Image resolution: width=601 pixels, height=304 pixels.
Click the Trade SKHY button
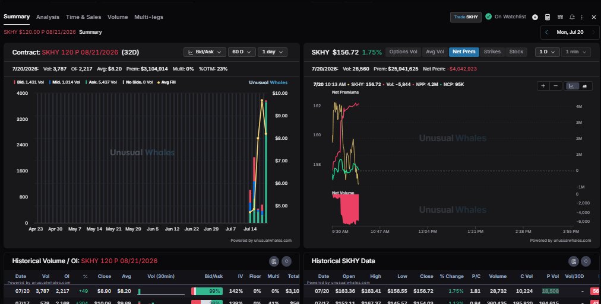pos(466,17)
